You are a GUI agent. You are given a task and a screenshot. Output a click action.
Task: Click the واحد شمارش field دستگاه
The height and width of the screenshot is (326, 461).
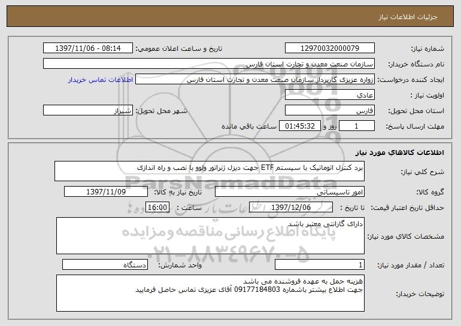(105, 264)
